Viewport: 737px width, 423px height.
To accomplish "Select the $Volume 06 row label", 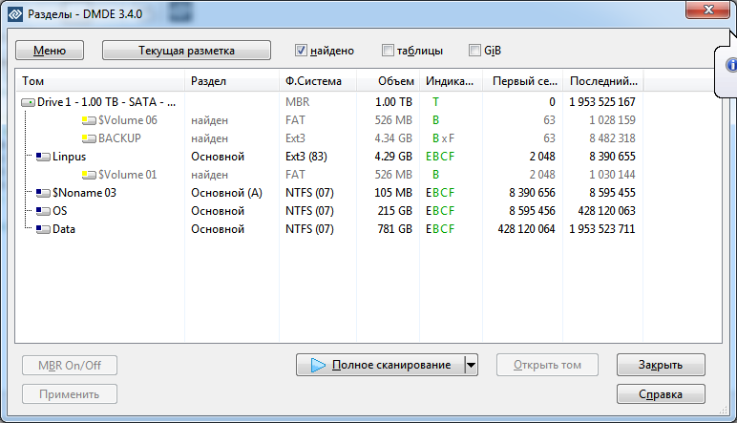I will click(127, 120).
